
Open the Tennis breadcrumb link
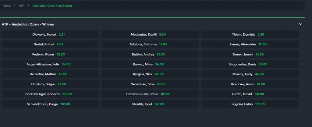click(x=6, y=5)
